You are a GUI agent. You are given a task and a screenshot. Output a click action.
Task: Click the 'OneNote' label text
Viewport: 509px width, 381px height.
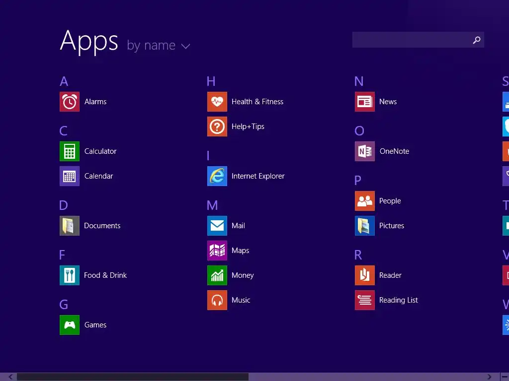point(394,151)
